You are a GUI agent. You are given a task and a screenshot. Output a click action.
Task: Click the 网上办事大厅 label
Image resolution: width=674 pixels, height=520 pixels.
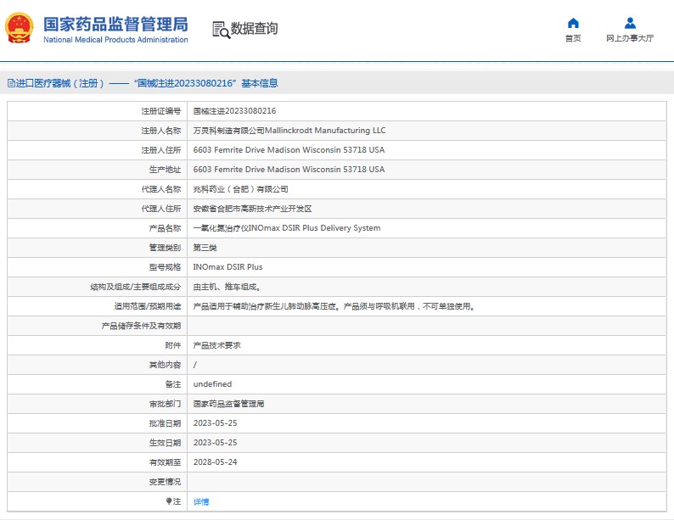(x=630, y=38)
